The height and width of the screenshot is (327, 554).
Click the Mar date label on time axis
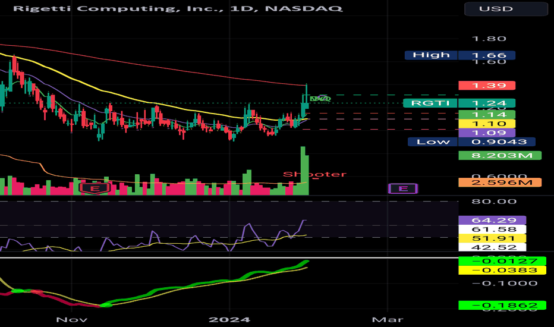(x=387, y=320)
